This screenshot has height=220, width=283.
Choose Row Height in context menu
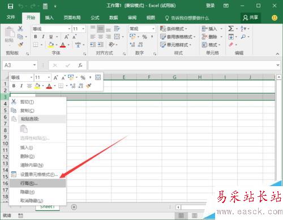(37, 183)
